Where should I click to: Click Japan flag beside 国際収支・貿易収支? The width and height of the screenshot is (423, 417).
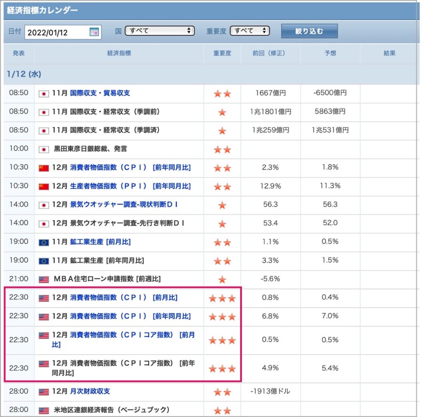coord(44,94)
